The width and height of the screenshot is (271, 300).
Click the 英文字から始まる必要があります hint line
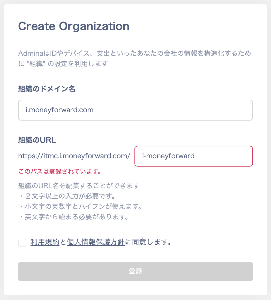[x=77, y=217]
